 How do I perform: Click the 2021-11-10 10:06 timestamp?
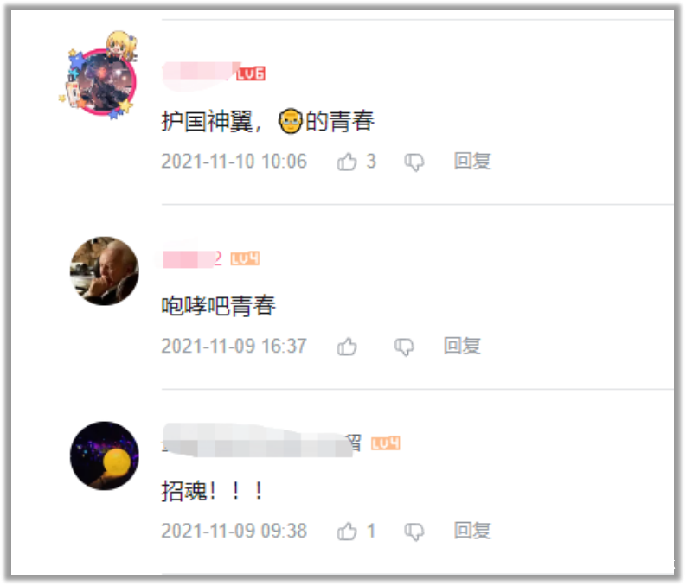tap(234, 162)
